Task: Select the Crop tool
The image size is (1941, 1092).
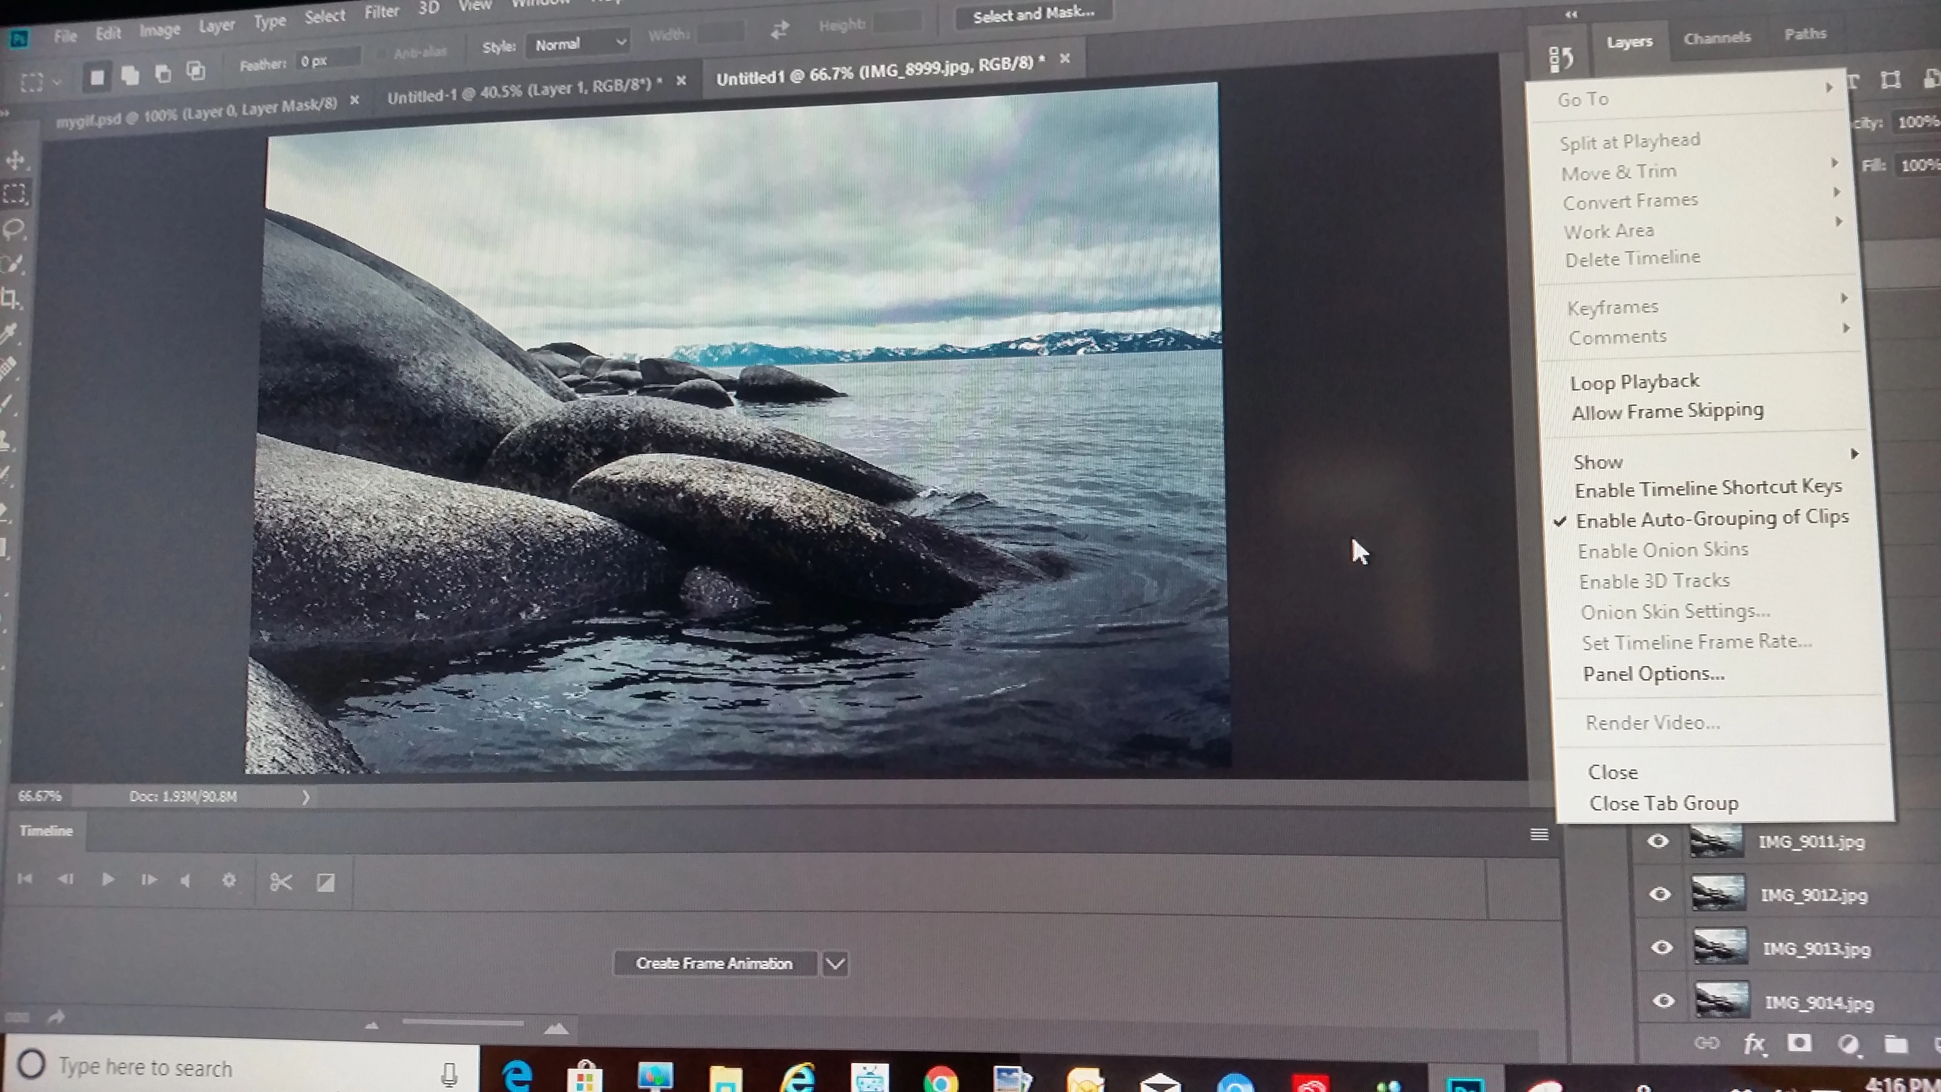Action: tap(11, 299)
